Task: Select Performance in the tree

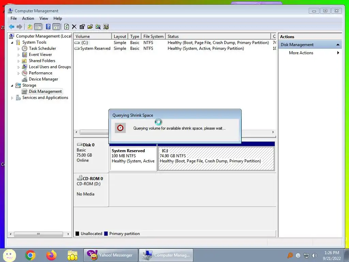Action: pos(41,73)
